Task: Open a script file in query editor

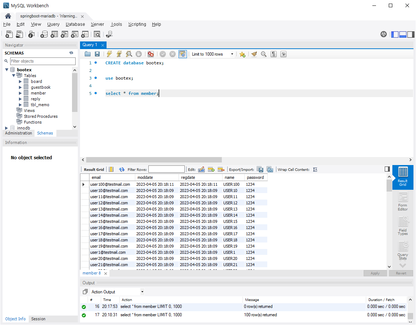Action: [x=88, y=54]
